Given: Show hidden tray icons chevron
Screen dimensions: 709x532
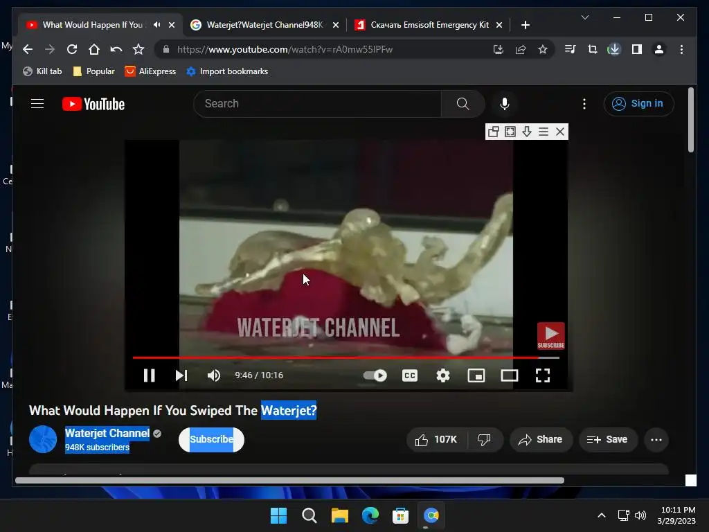Looking at the screenshot, I should click(602, 515).
